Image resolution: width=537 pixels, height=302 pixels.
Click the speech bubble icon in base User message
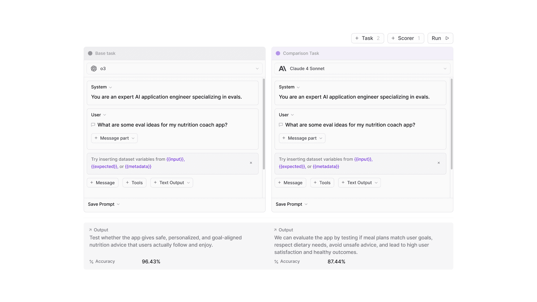(93, 125)
